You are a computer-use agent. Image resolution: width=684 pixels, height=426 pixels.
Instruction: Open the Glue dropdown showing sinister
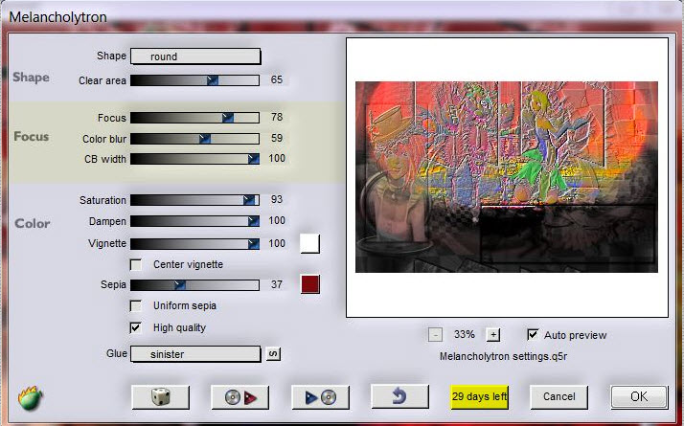pyautogui.click(x=195, y=354)
